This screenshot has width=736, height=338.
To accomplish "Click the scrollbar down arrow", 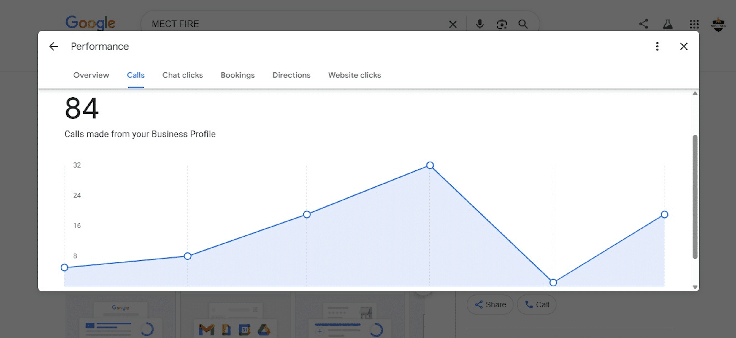I will pyautogui.click(x=695, y=287).
